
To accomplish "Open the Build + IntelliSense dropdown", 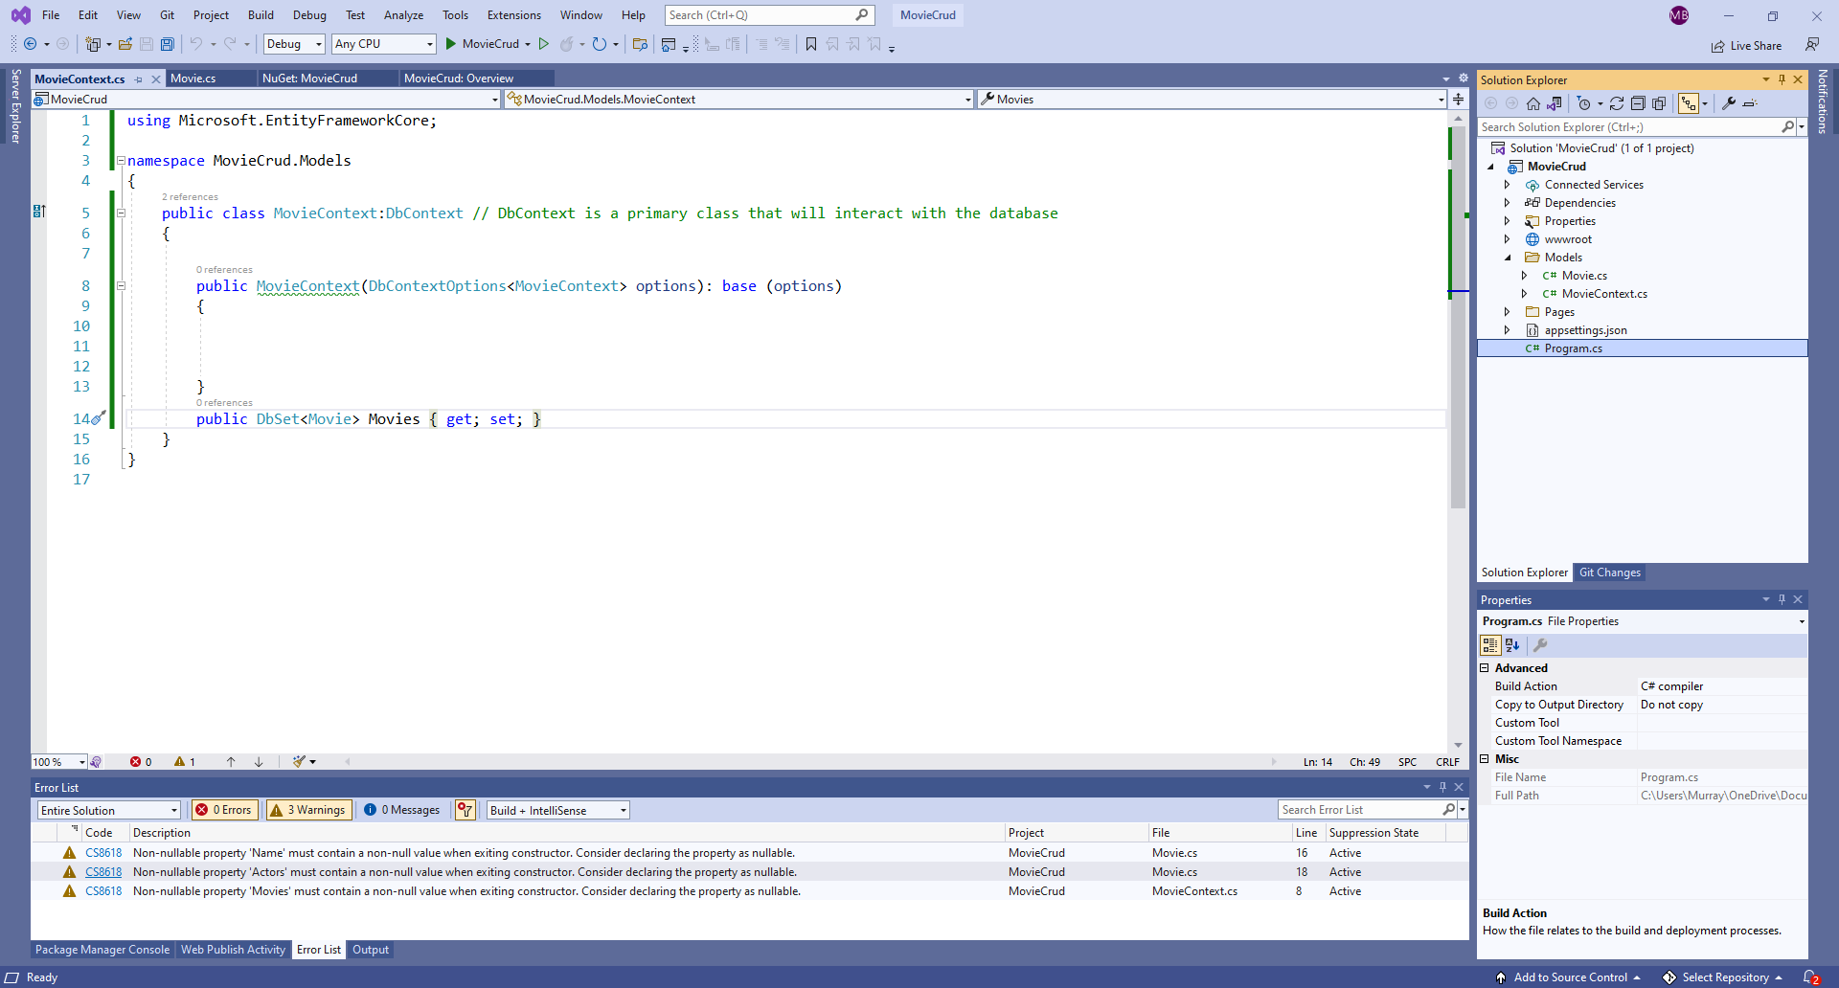I will [x=558, y=810].
